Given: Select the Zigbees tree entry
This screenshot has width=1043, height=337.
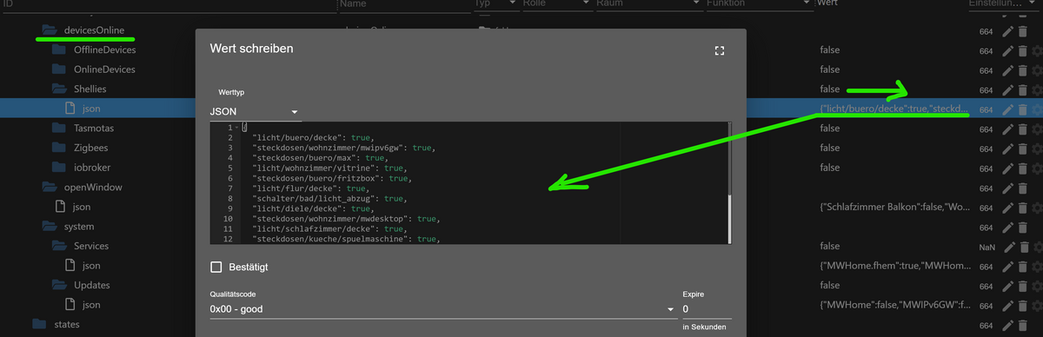Looking at the screenshot, I should tap(91, 148).
